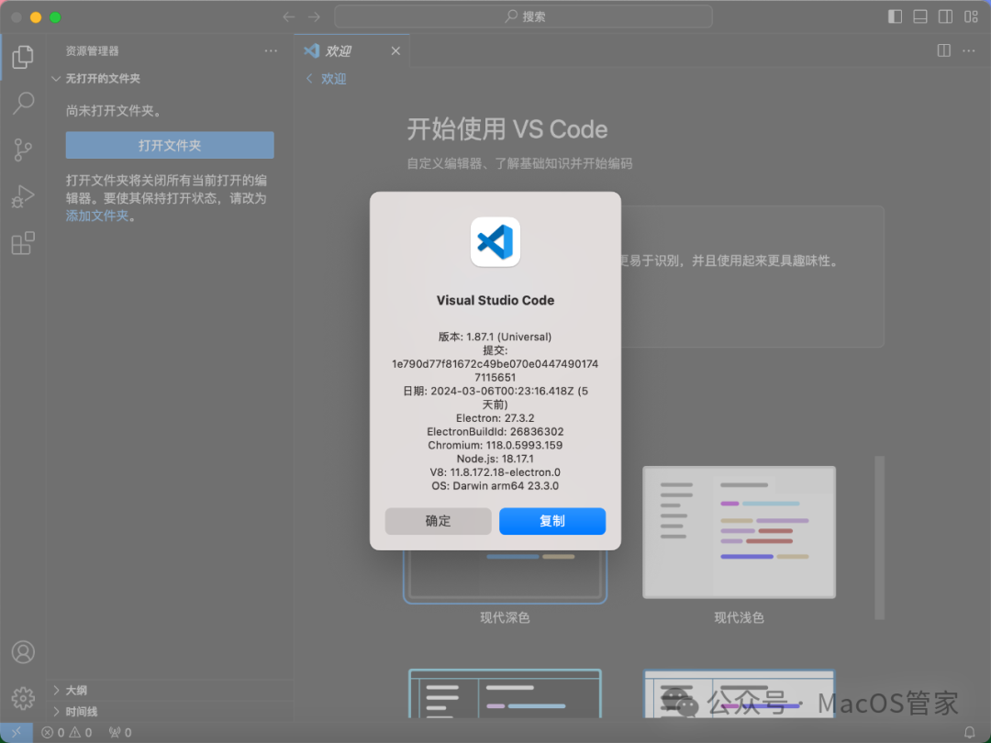
Task: Select the dark high contrast theme thumbnail
Action: coord(505,693)
